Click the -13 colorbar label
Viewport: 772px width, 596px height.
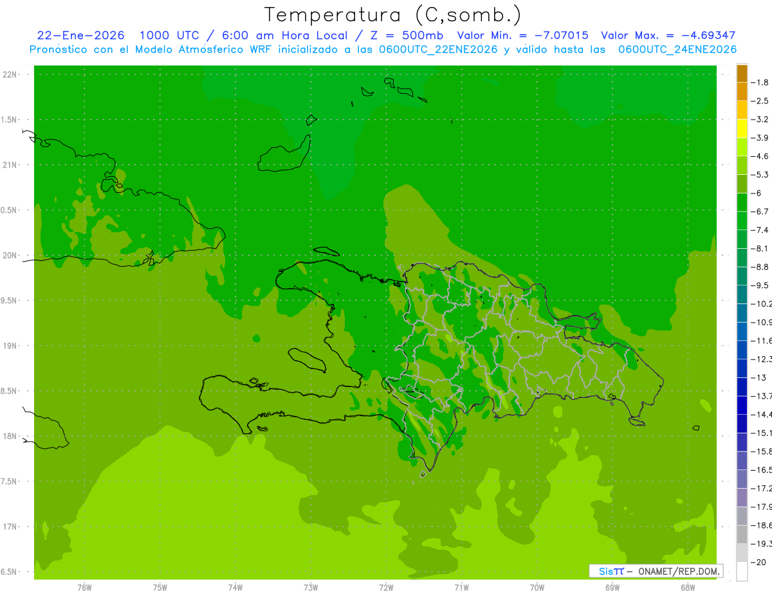pyautogui.click(x=760, y=377)
